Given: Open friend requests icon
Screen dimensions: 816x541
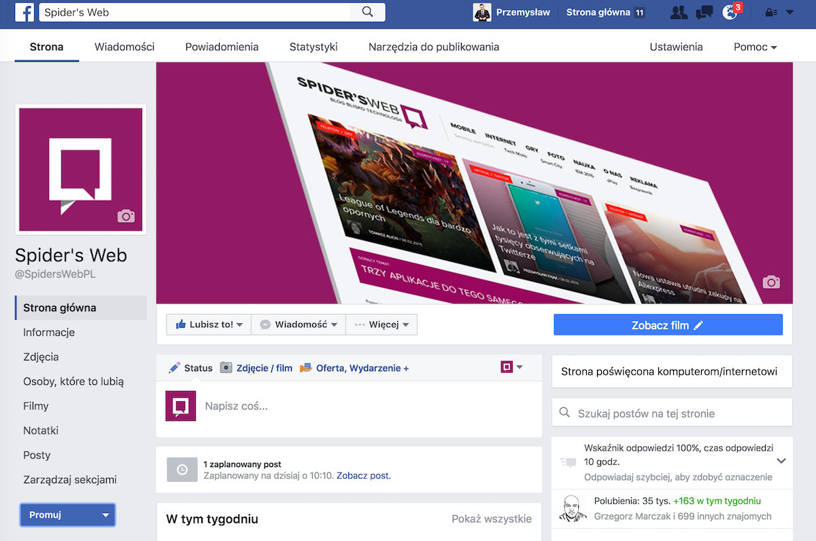Looking at the screenshot, I should 679,12.
